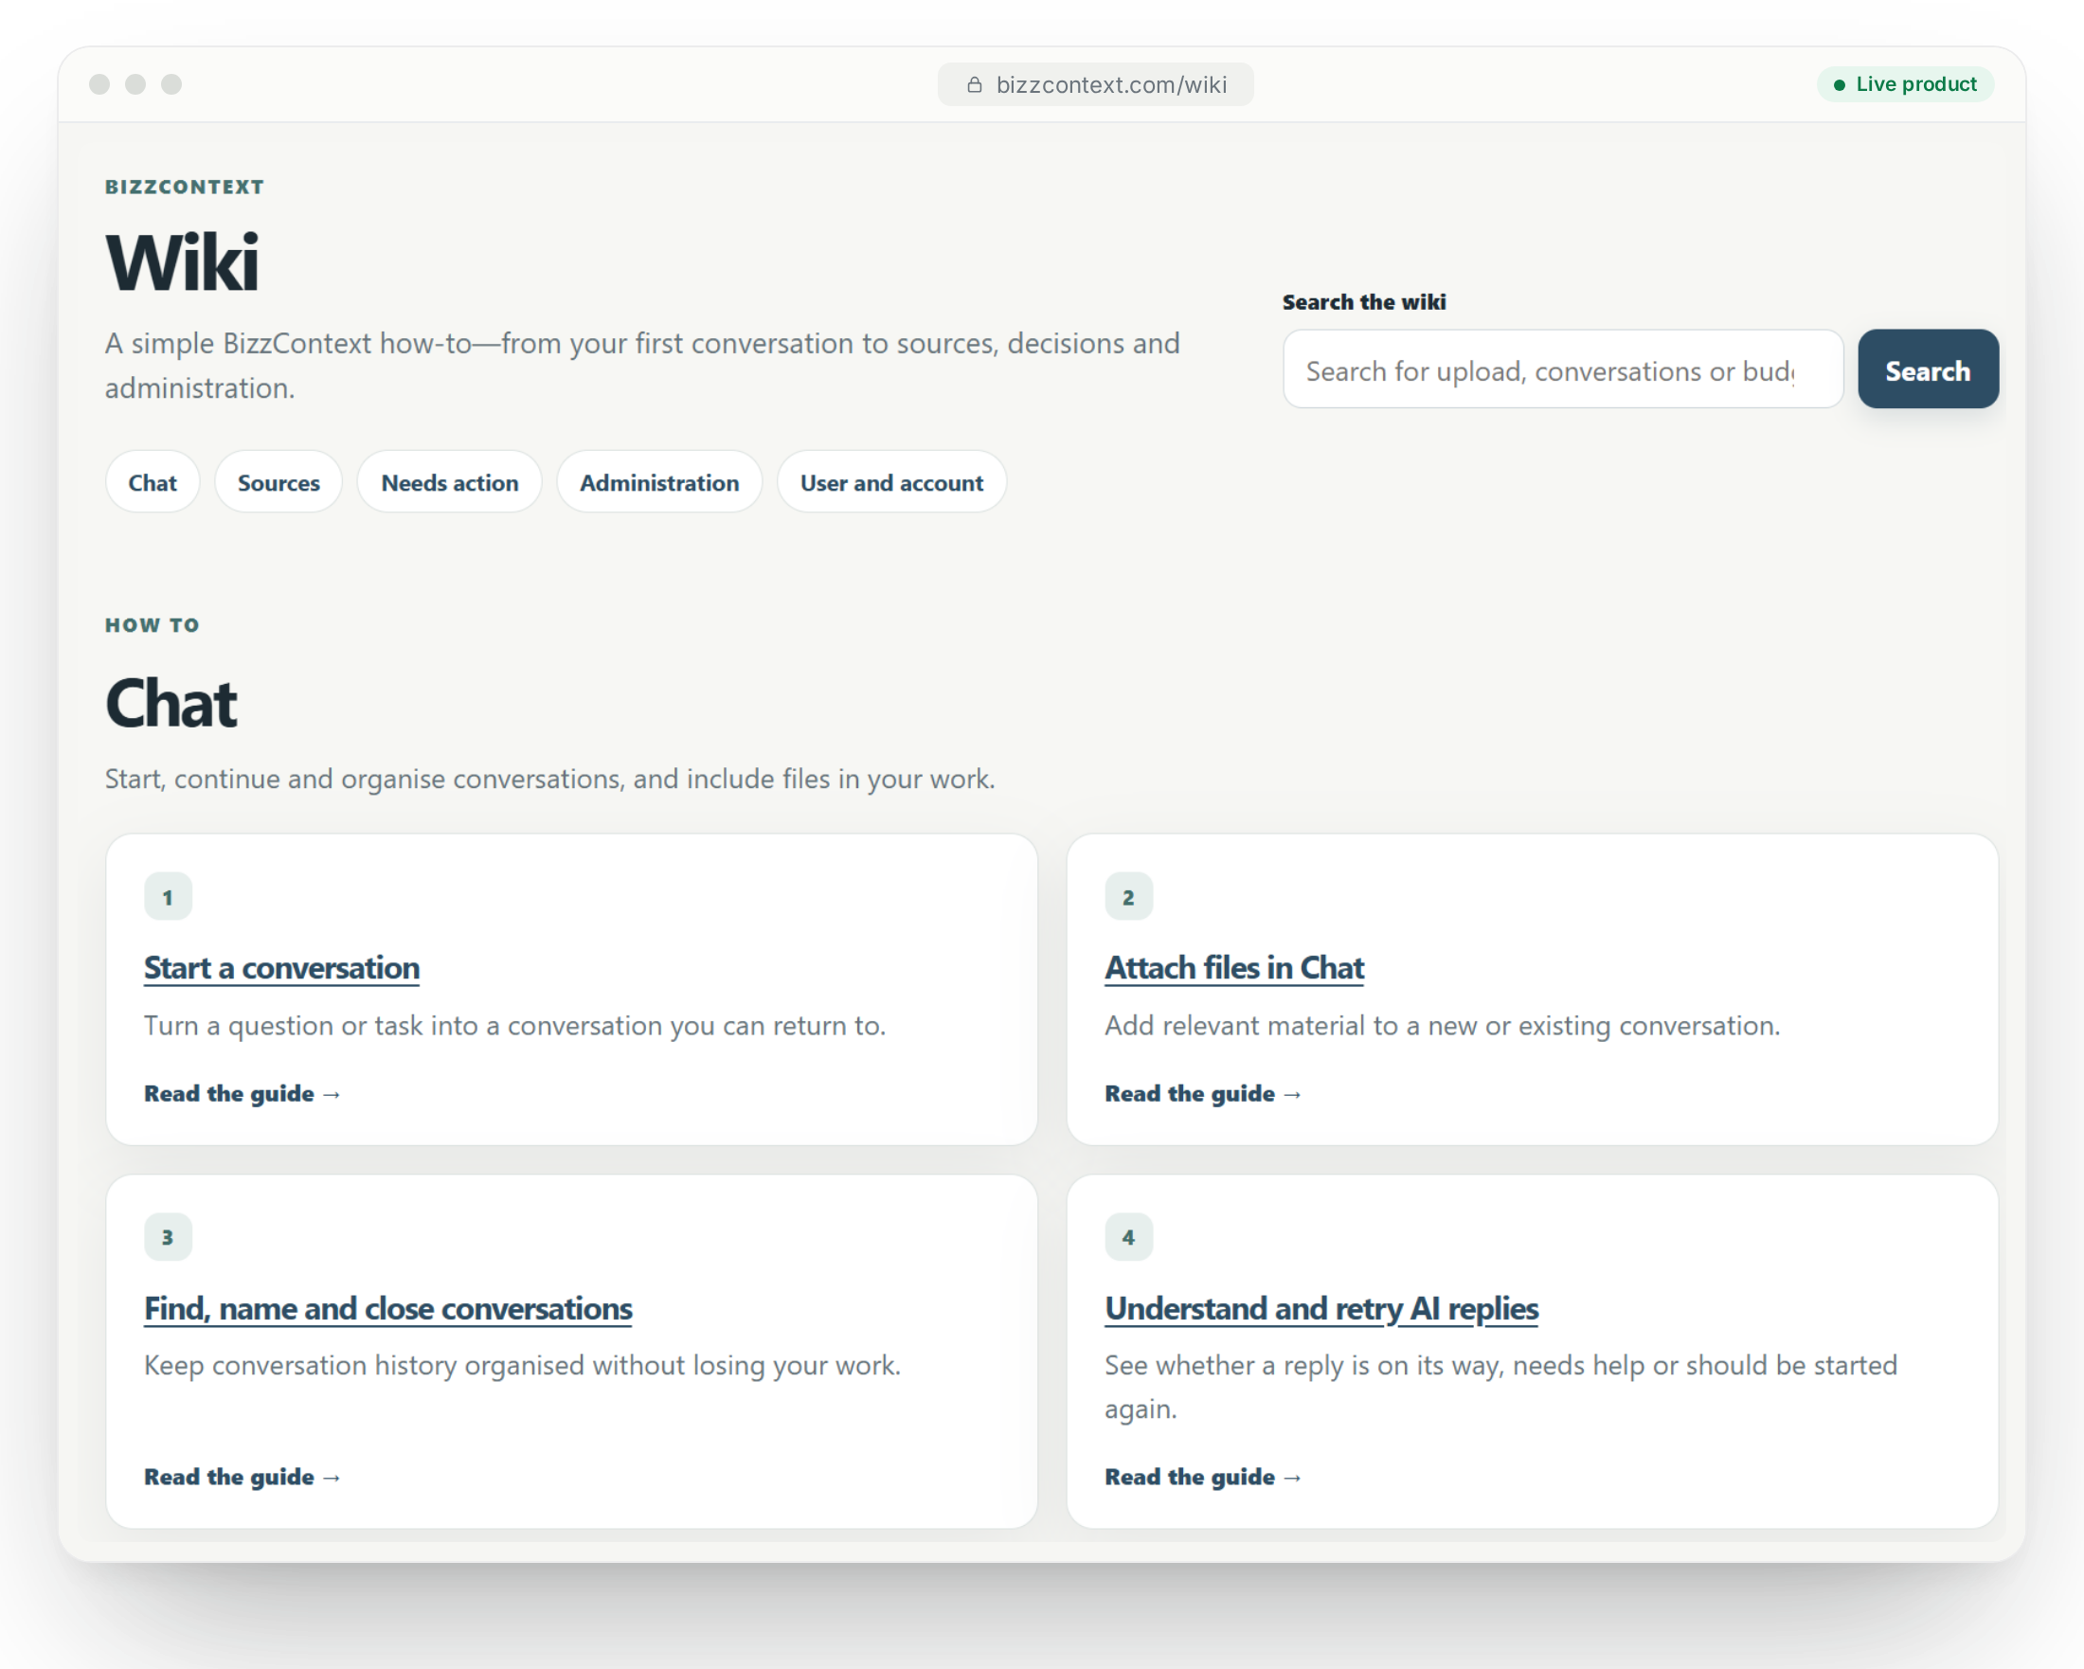Click Read the guide under Understand and retry

[1203, 1477]
